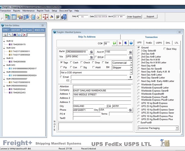Switch to the FedEx carrier tab

[x=149, y=43]
